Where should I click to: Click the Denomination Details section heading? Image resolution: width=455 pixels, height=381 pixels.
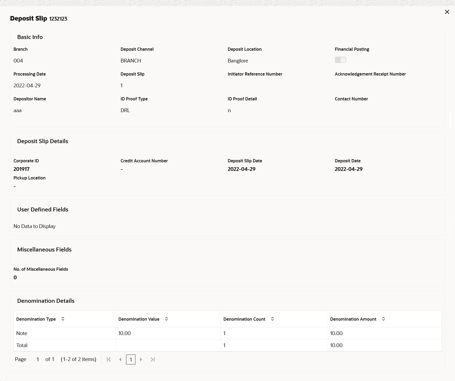pyautogui.click(x=46, y=301)
